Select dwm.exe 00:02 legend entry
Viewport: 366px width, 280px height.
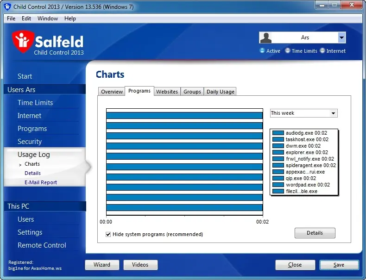[303, 146]
